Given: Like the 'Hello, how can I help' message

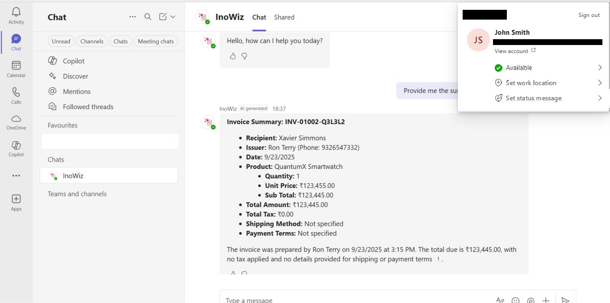Looking at the screenshot, I should [233, 56].
